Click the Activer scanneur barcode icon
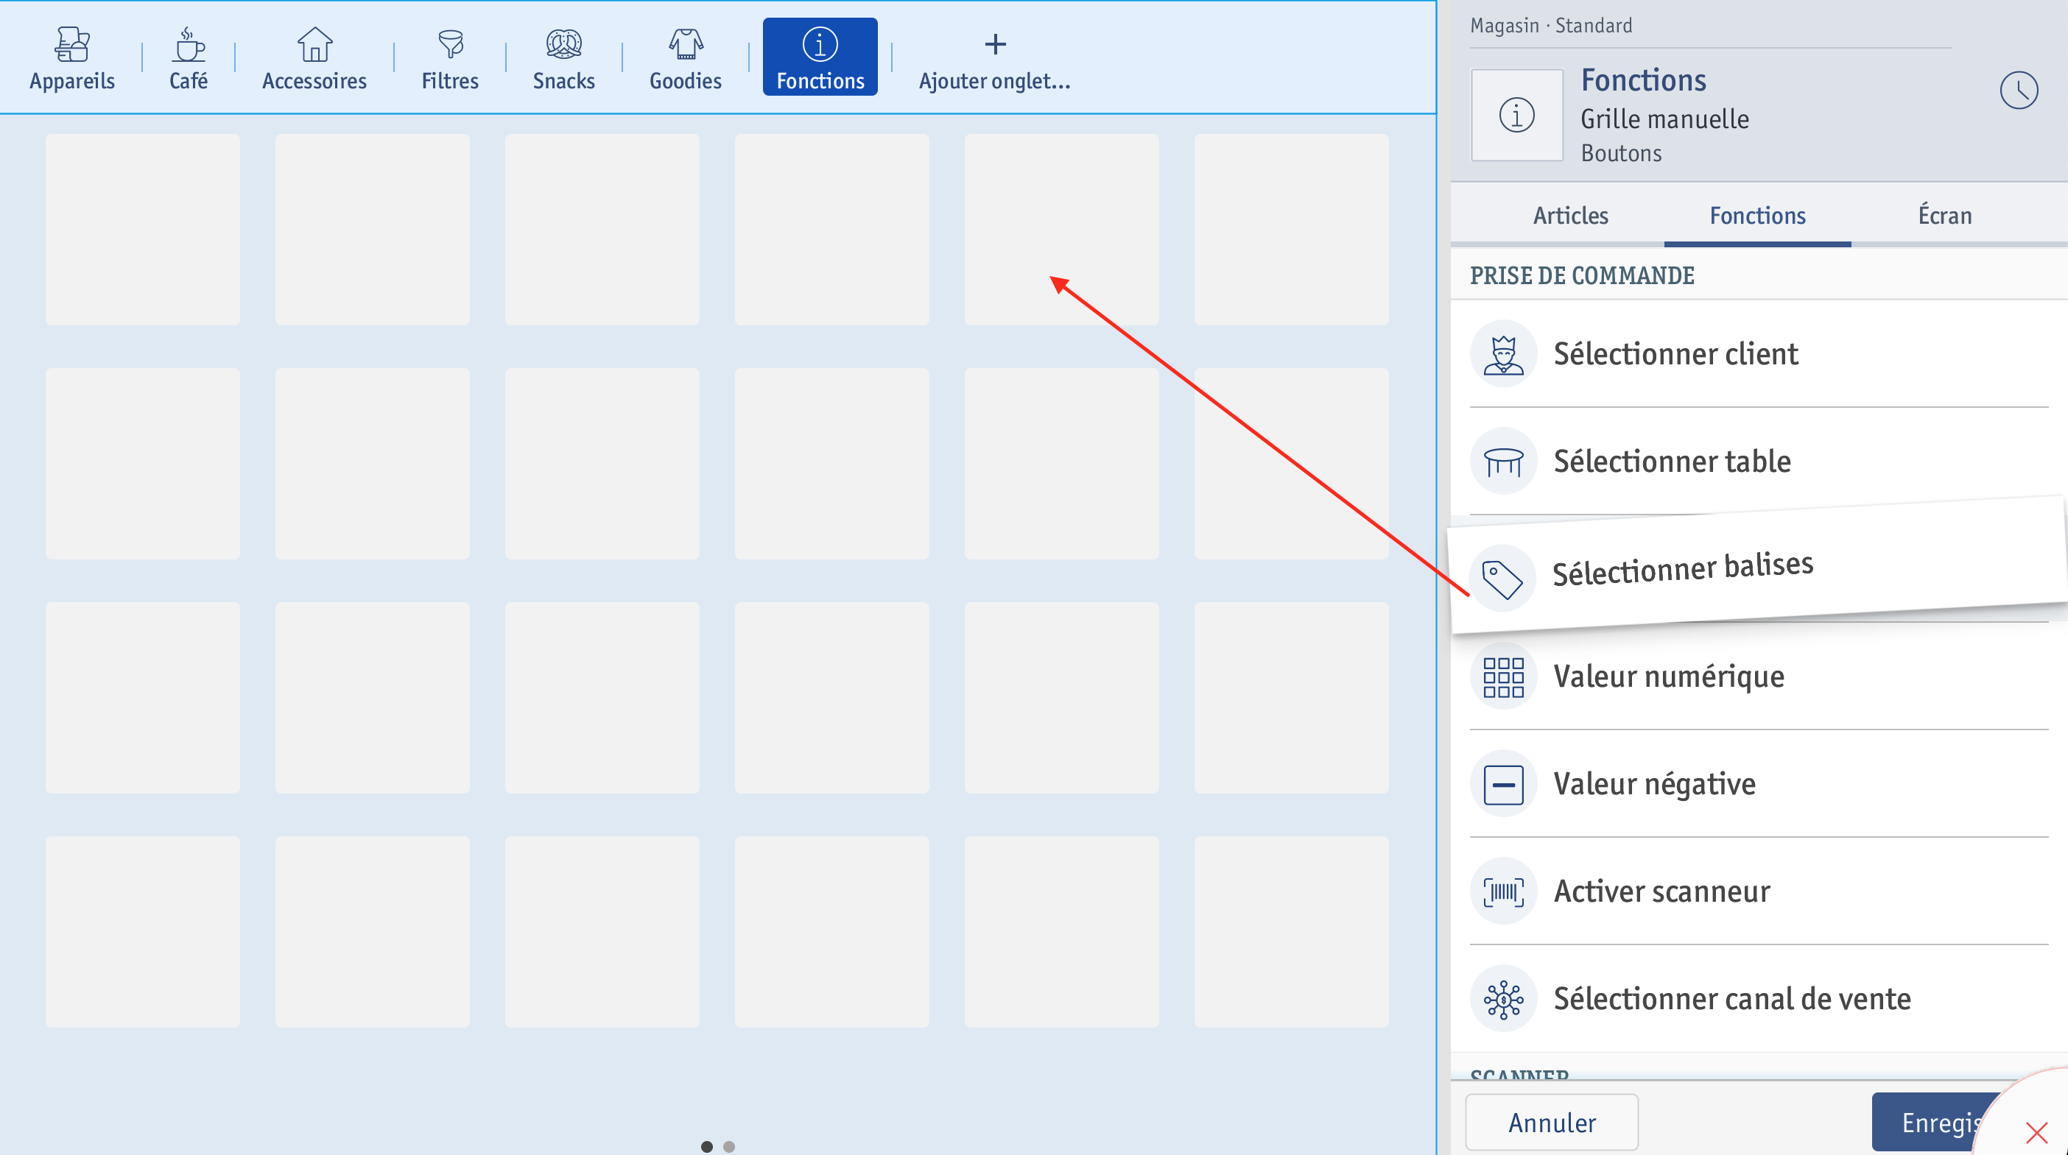Viewport: 2068px width, 1155px height. [1503, 891]
